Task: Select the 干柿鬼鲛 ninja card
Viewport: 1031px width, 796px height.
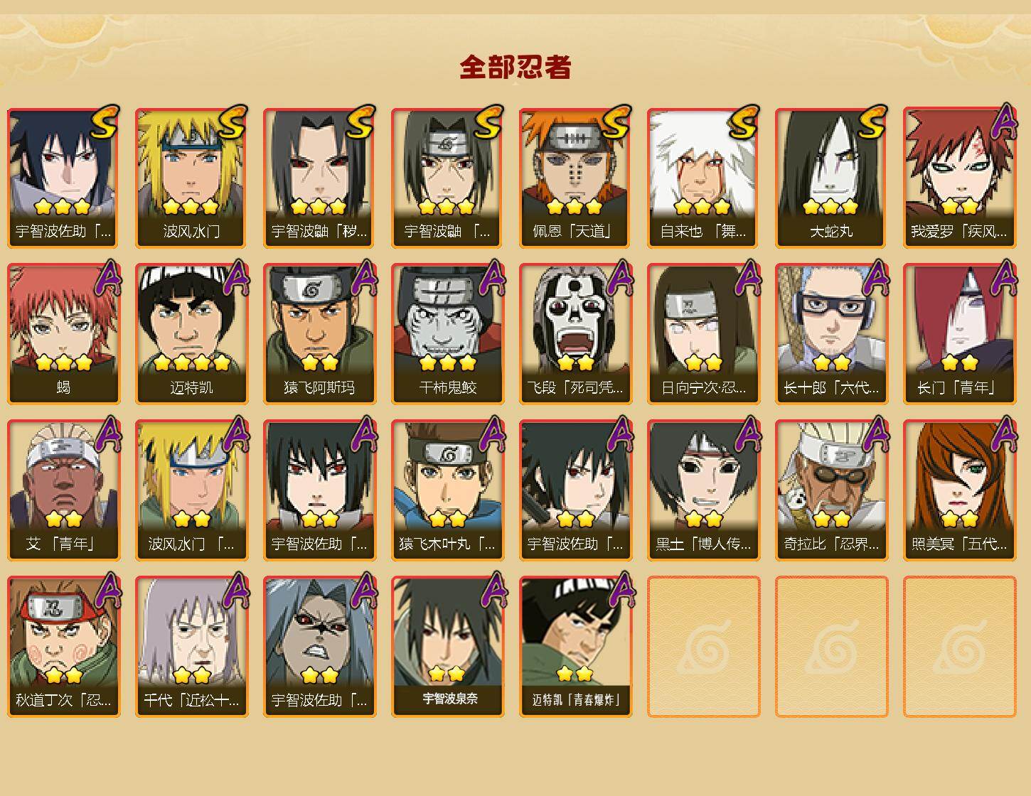Action: click(447, 334)
